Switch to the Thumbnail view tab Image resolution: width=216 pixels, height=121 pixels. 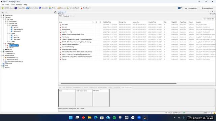click(x=66, y=16)
